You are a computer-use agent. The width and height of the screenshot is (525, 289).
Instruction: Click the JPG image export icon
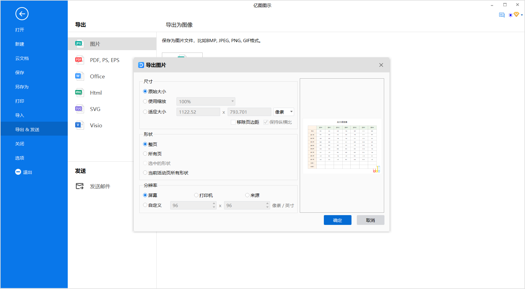click(x=79, y=44)
